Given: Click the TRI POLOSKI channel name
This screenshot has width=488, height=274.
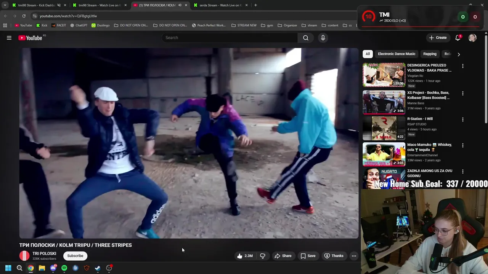Looking at the screenshot, I should pyautogui.click(x=44, y=253).
